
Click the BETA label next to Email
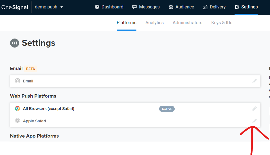point(30,69)
